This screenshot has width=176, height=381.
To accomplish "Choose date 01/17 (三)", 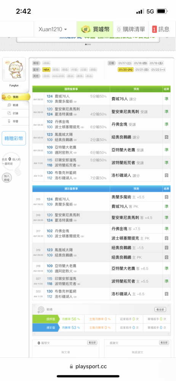I will [125, 63].
